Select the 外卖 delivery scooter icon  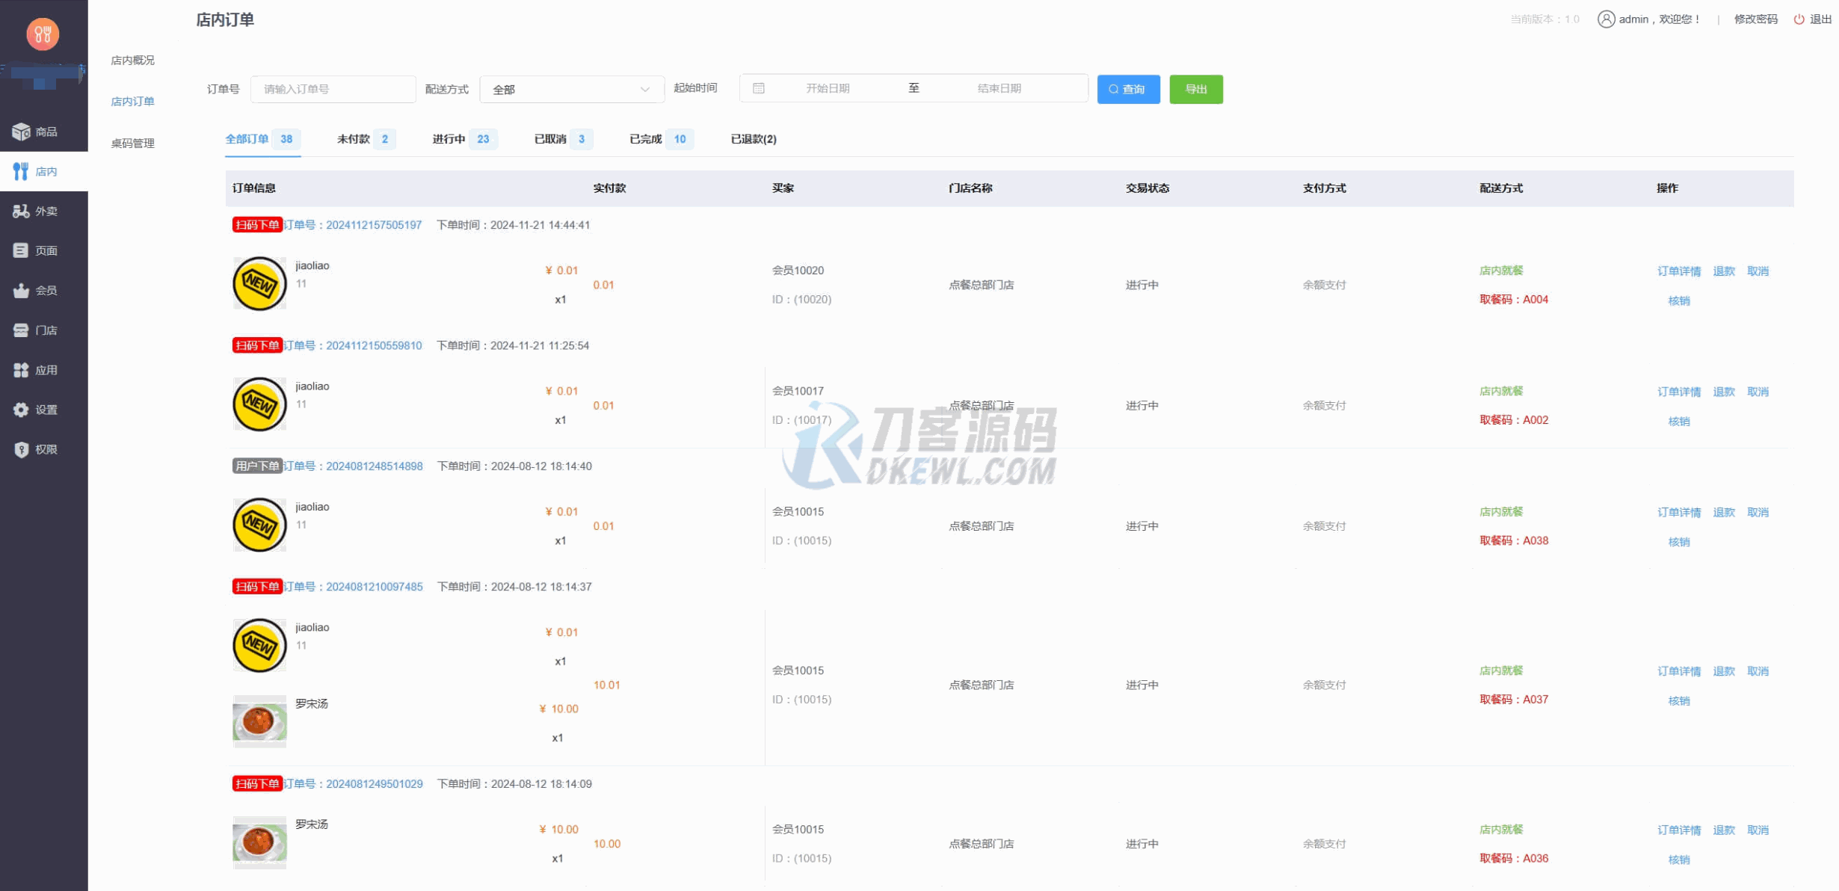pyautogui.click(x=21, y=212)
